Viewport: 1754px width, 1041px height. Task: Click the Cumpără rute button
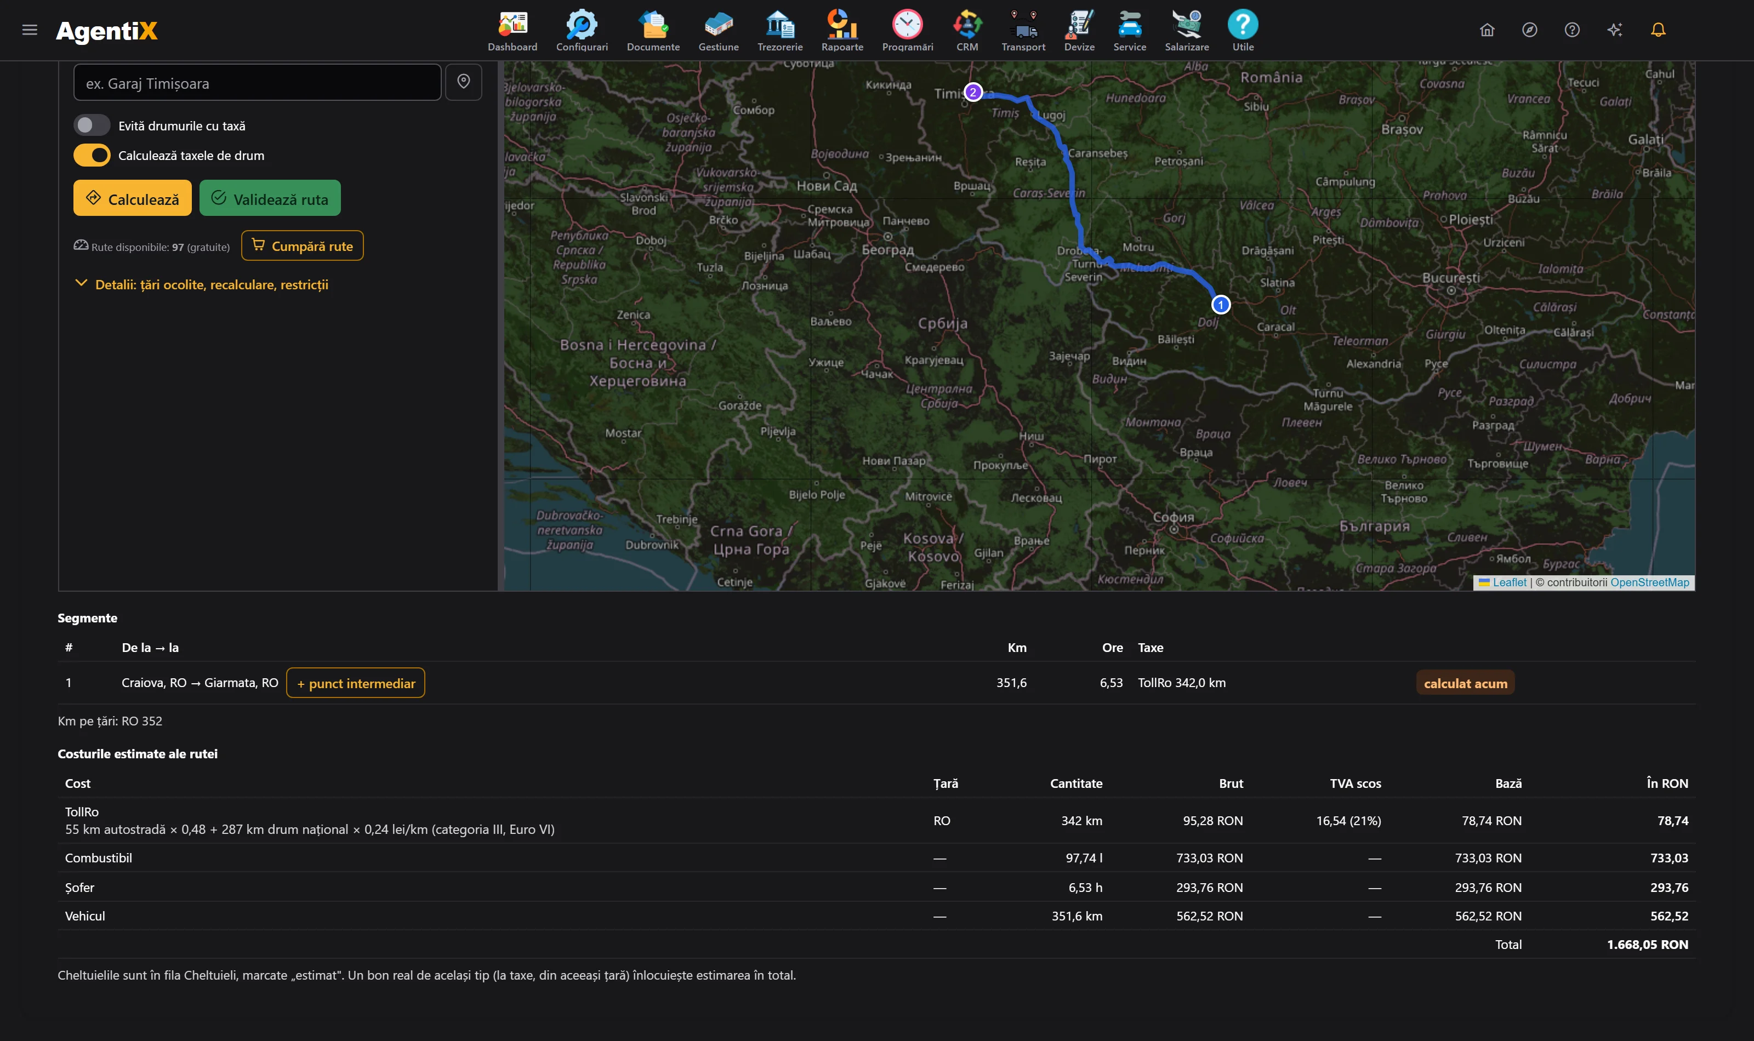pyautogui.click(x=303, y=245)
